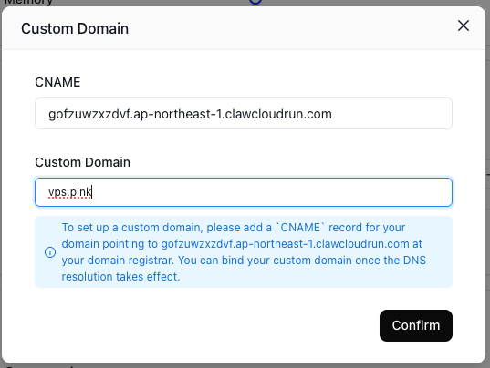490x368 pixels.
Task: Click the misspelled vps.pink text
Action: tap(69, 192)
